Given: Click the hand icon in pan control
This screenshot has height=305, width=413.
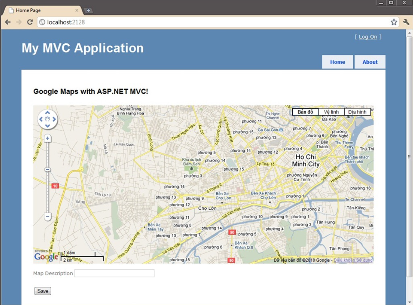Looking at the screenshot, I should [x=47, y=119].
